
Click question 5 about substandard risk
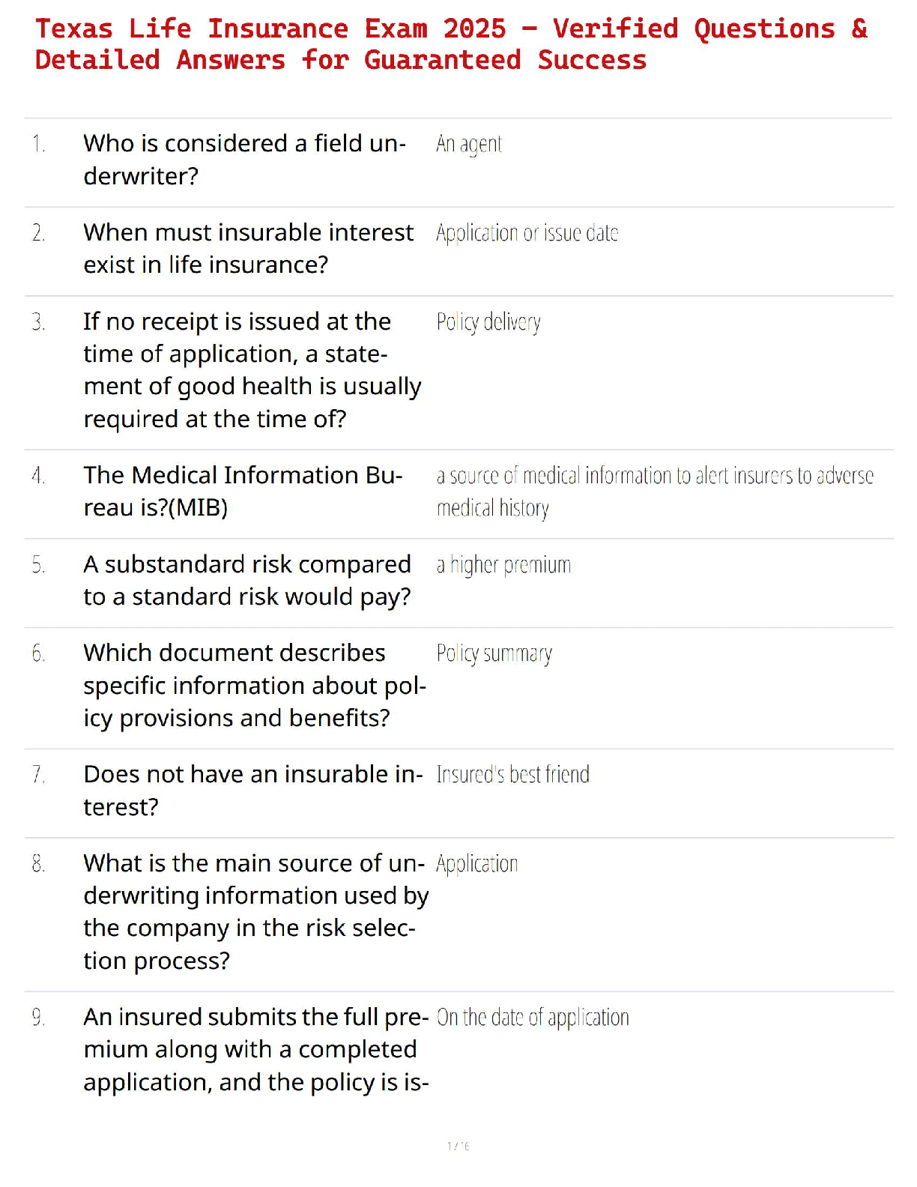(x=247, y=580)
